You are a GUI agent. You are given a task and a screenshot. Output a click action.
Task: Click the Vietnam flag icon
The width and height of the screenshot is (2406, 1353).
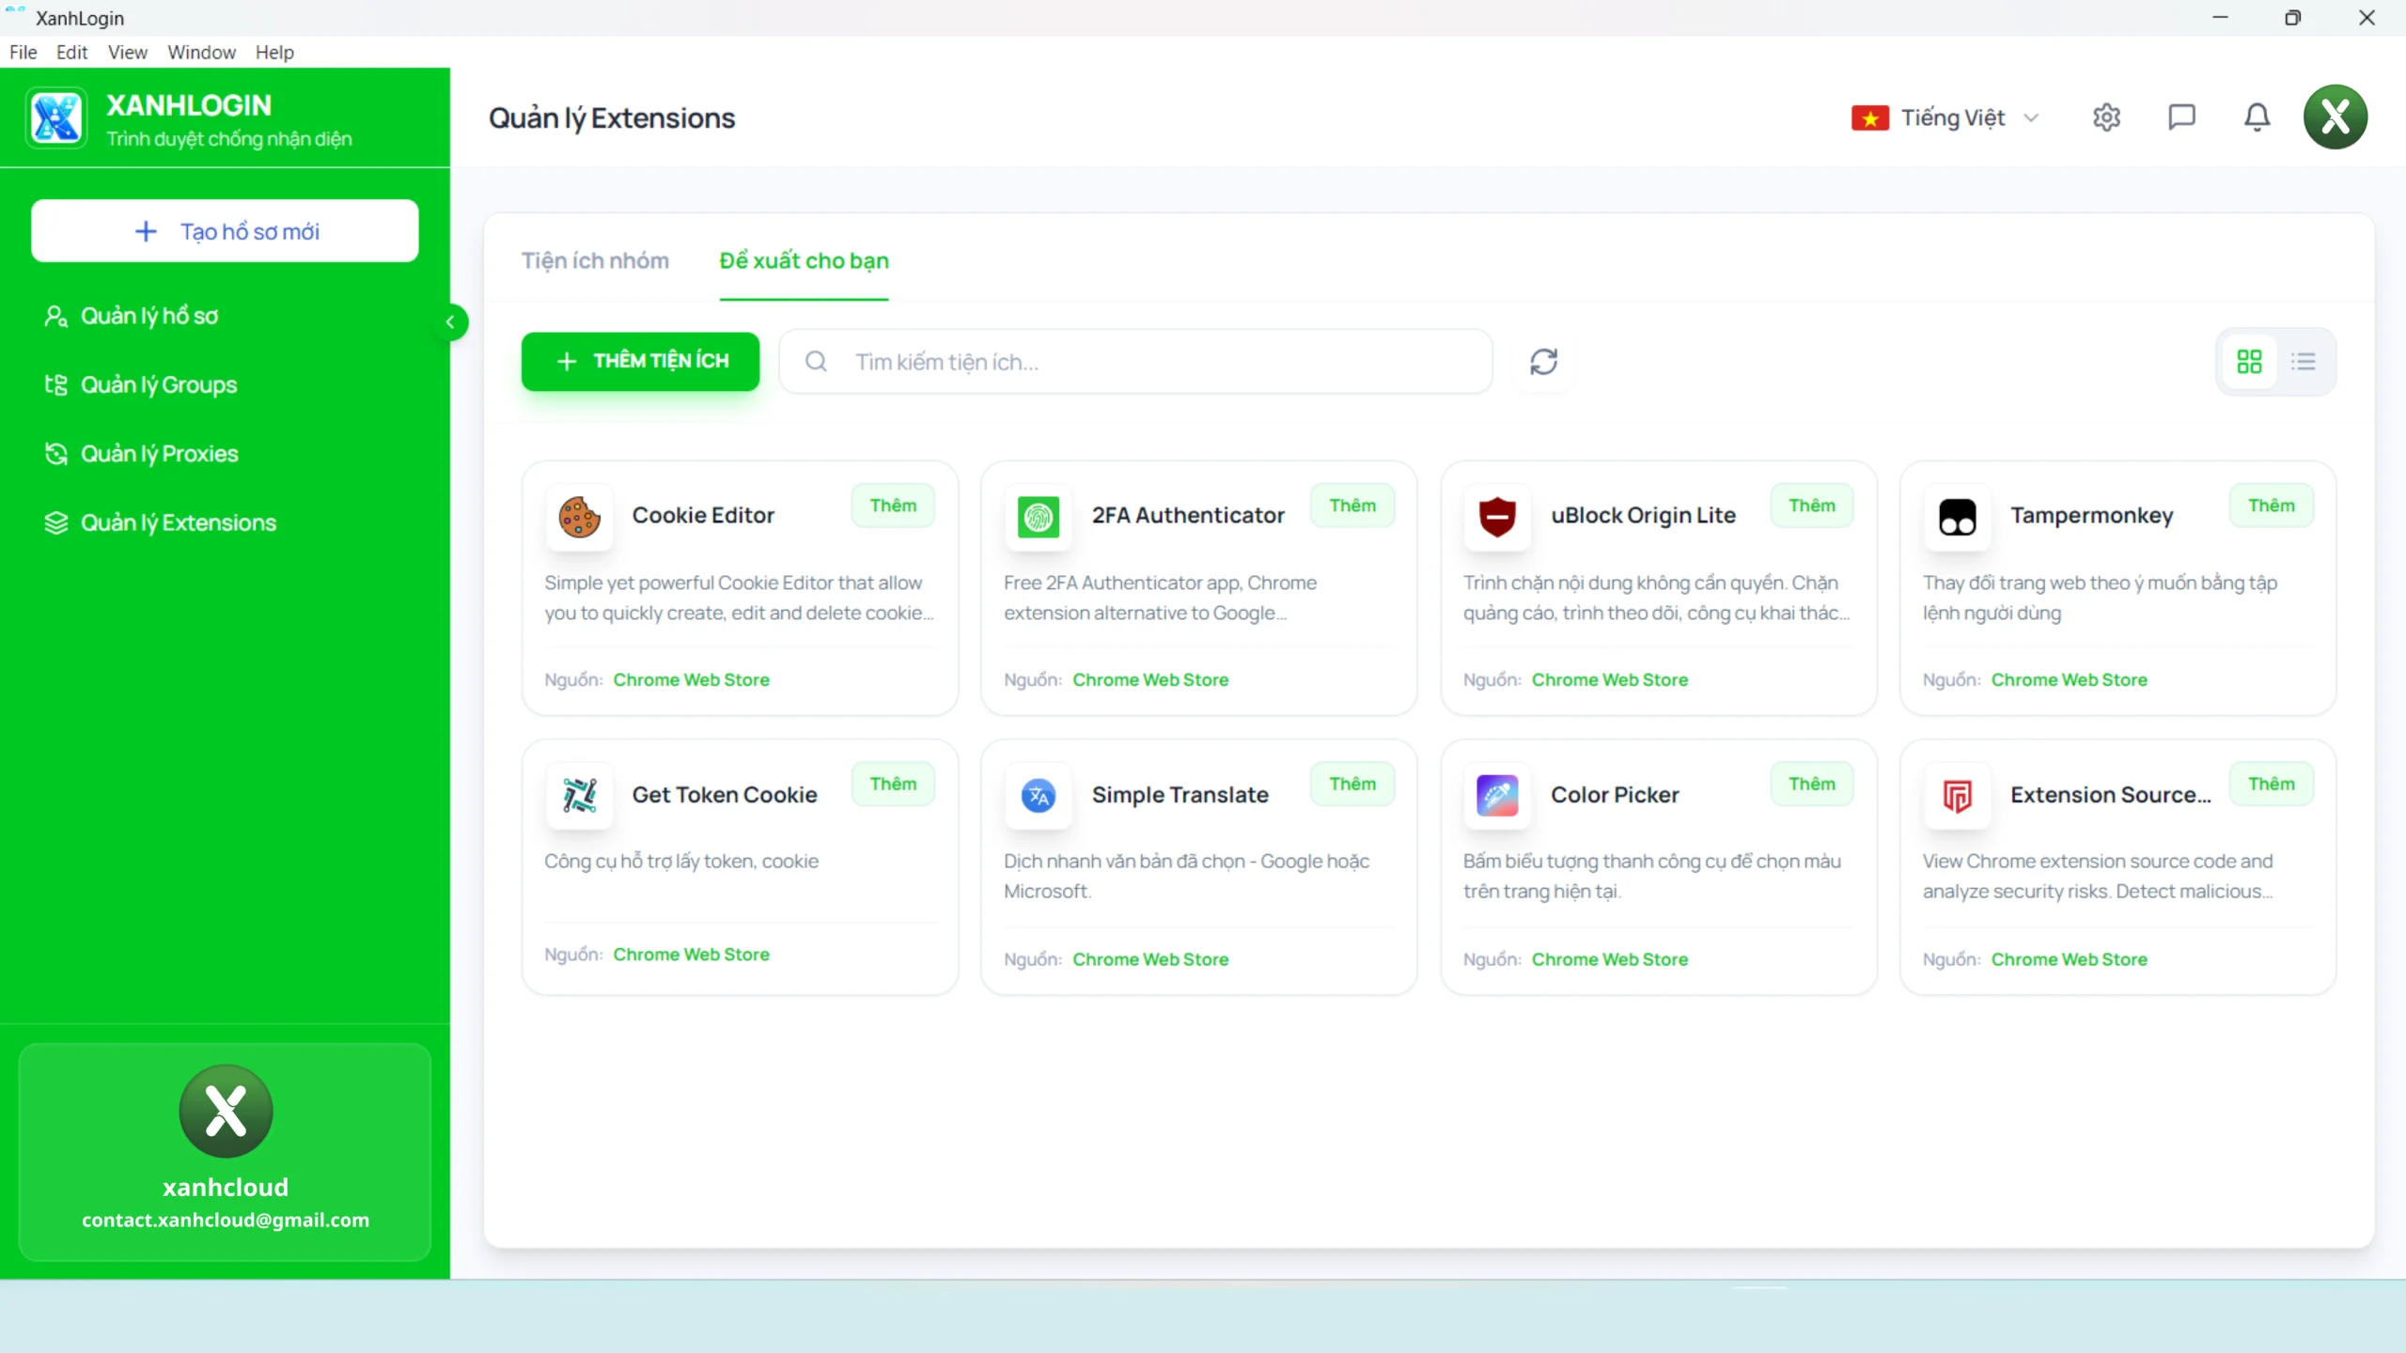point(1870,118)
